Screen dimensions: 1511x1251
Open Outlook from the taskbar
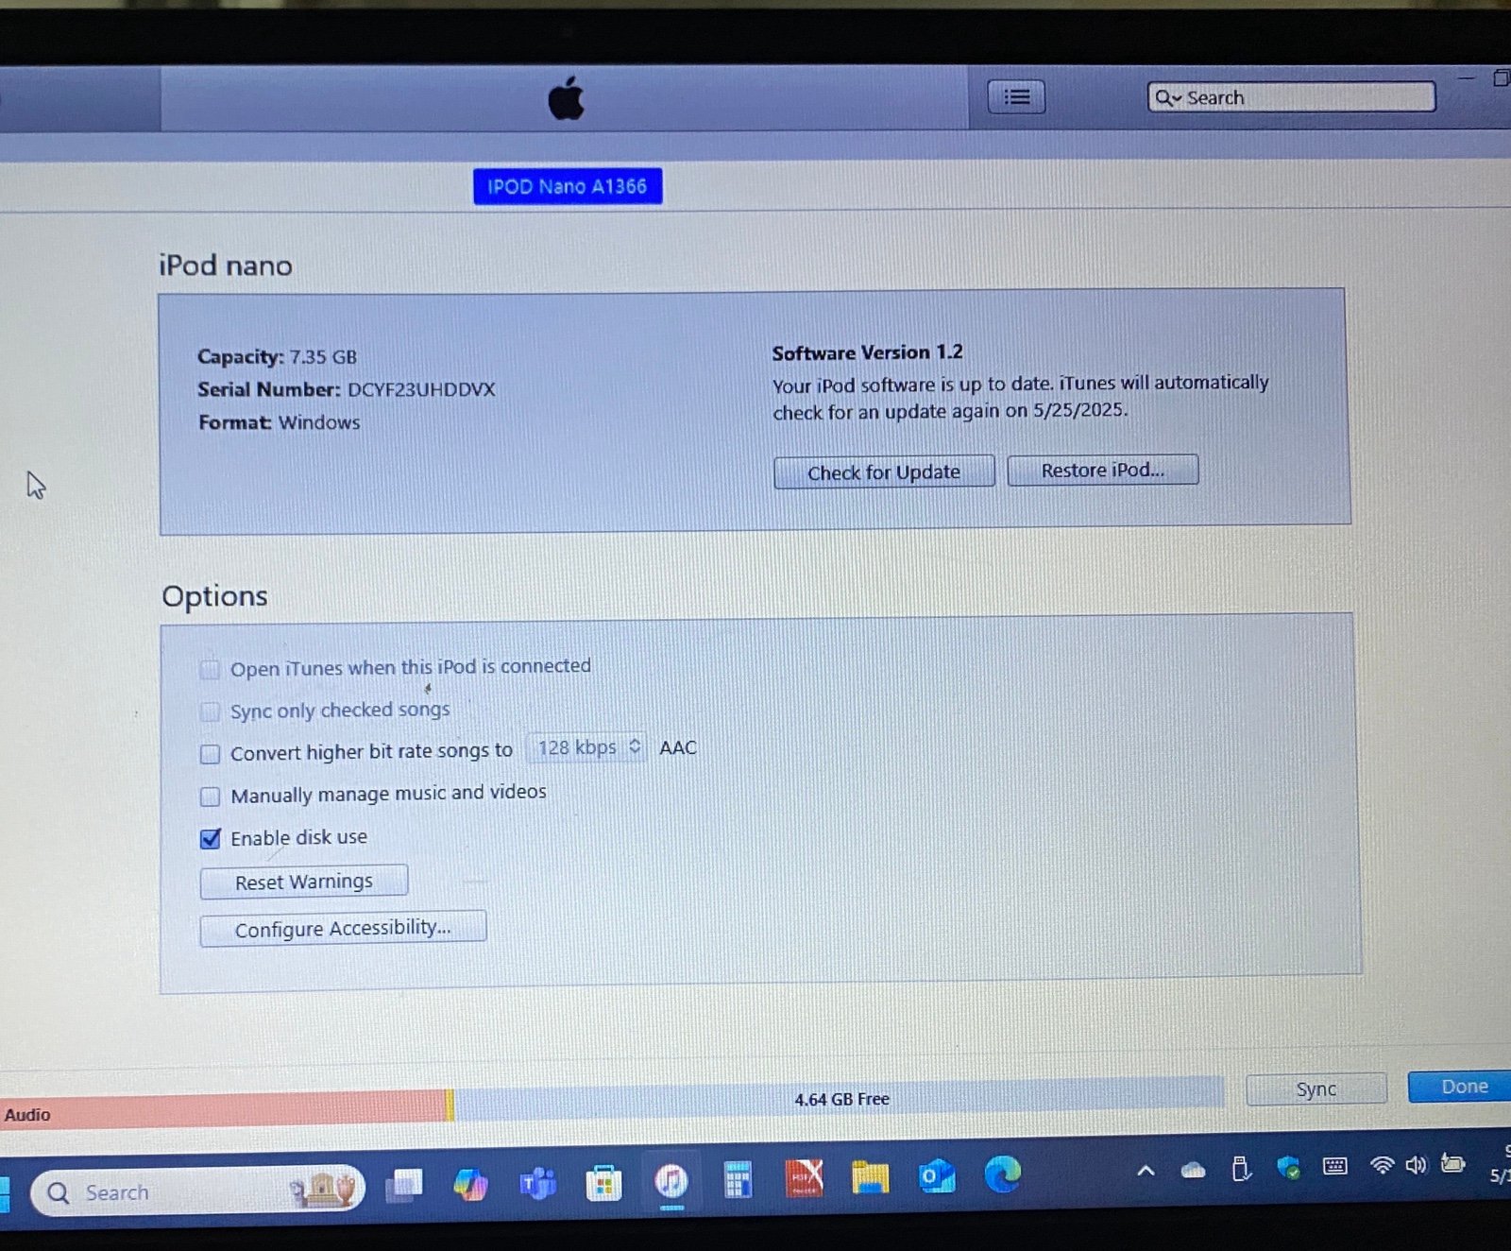pos(937,1175)
